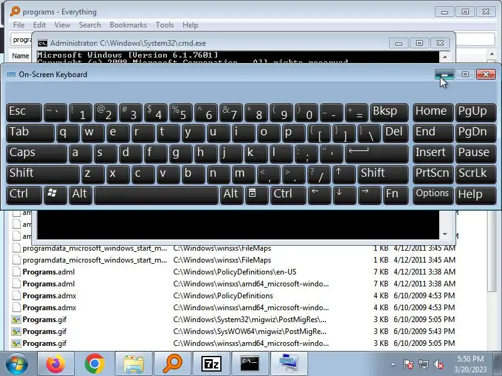Open the Windows Start menu
The width and height of the screenshot is (502, 376).
pyautogui.click(x=16, y=363)
